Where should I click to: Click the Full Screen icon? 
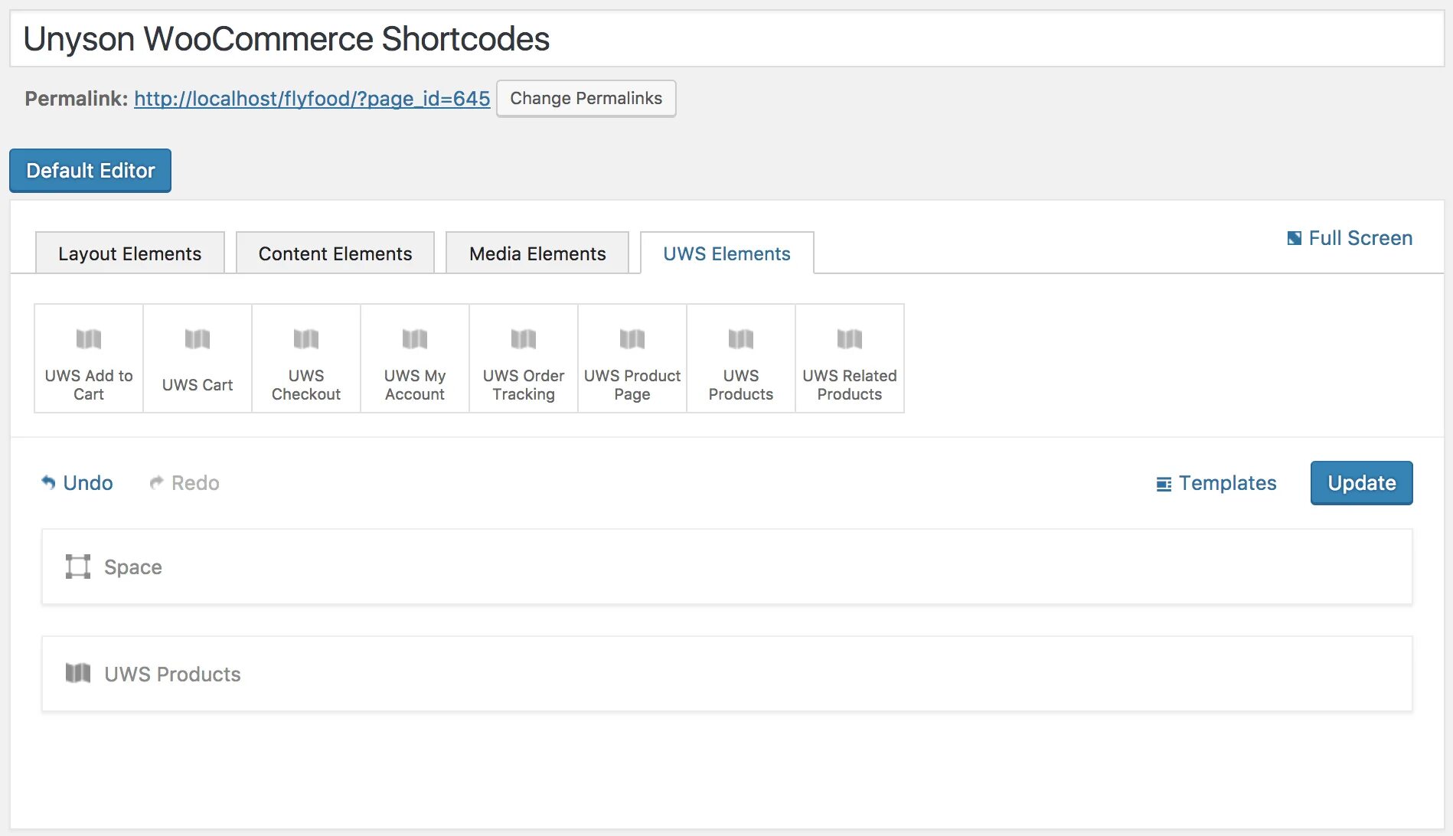[x=1295, y=238]
